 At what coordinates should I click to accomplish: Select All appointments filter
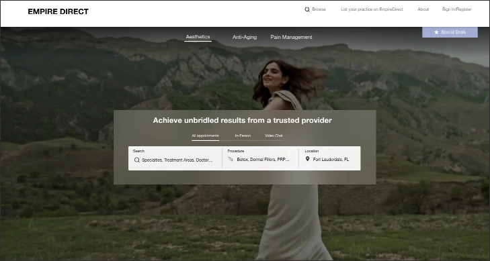[x=205, y=136]
